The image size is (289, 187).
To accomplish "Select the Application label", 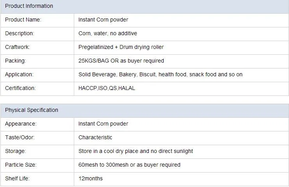I will tap(19, 74).
